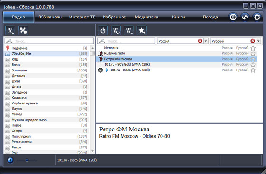The width and height of the screenshot is (266, 174).
Task: Toggle favorite star for Мелодия station
Action: (253, 48)
